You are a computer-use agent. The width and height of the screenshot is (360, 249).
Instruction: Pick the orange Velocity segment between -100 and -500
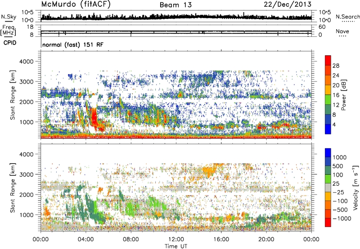click(x=328, y=205)
